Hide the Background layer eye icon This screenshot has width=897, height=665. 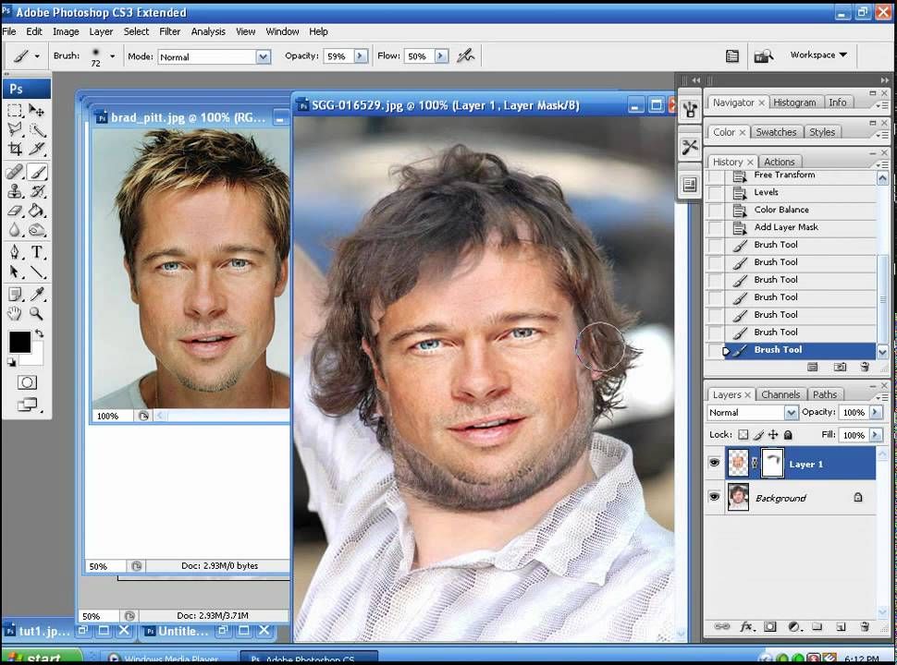point(714,497)
